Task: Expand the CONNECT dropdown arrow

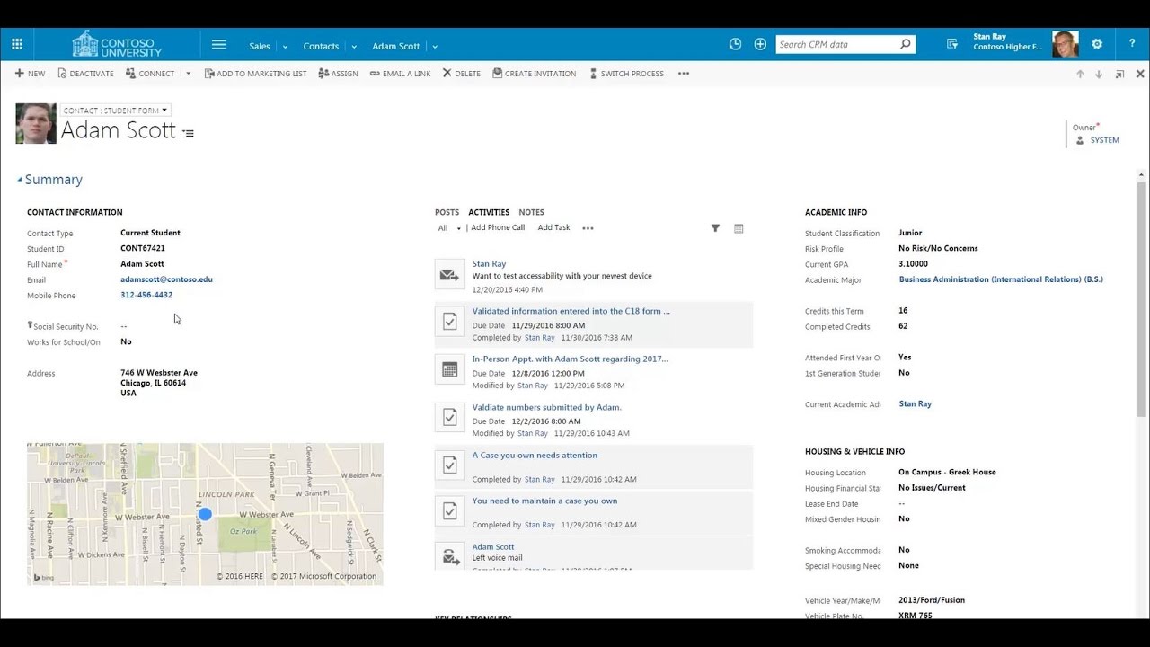Action: (188, 74)
